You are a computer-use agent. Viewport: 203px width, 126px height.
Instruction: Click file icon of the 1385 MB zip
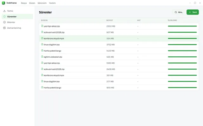(42, 63)
